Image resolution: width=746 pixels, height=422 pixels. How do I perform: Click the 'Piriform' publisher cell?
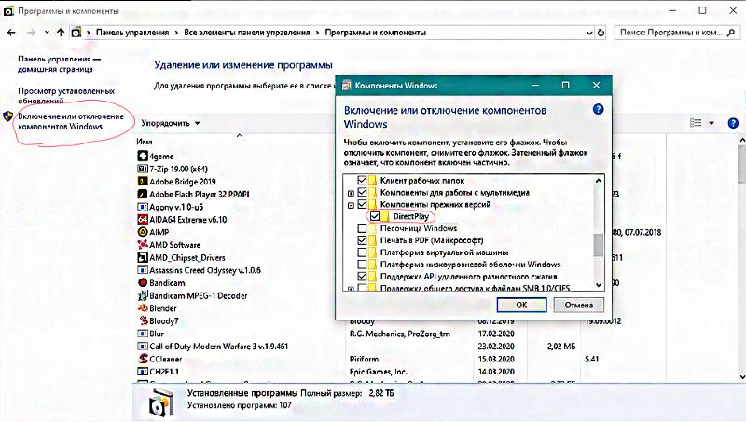364,359
